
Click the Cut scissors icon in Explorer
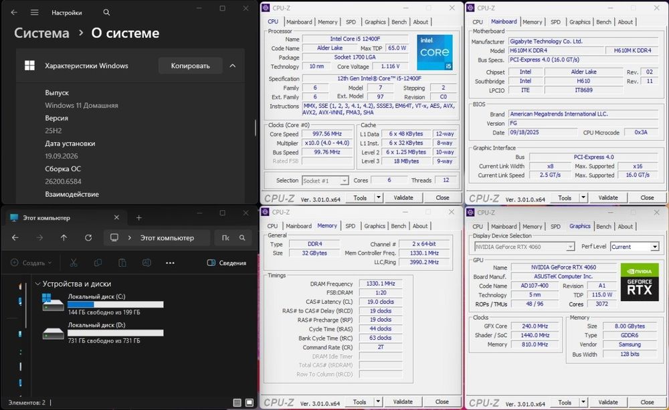point(74,263)
